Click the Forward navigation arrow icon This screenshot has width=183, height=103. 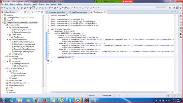(96, 8)
